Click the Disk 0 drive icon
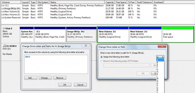 click(x=4, y=28)
